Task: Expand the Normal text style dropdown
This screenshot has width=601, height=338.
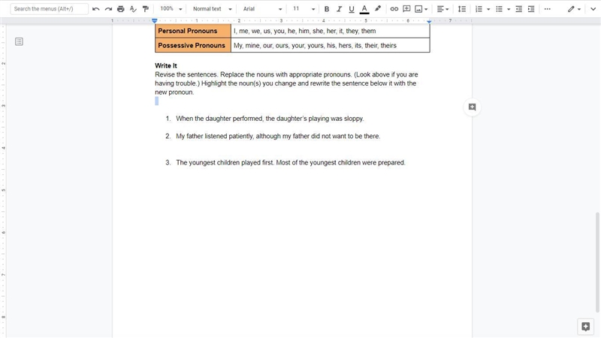Action: (212, 9)
